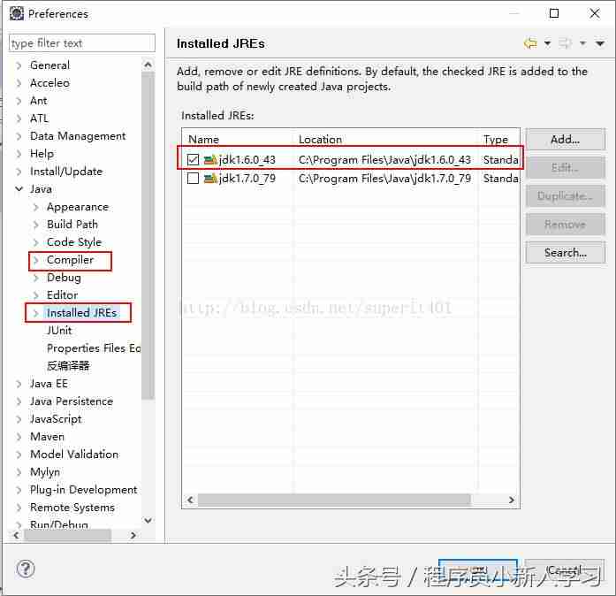The image size is (616, 596).
Task: Expand the Maven tree node
Action: [19, 437]
